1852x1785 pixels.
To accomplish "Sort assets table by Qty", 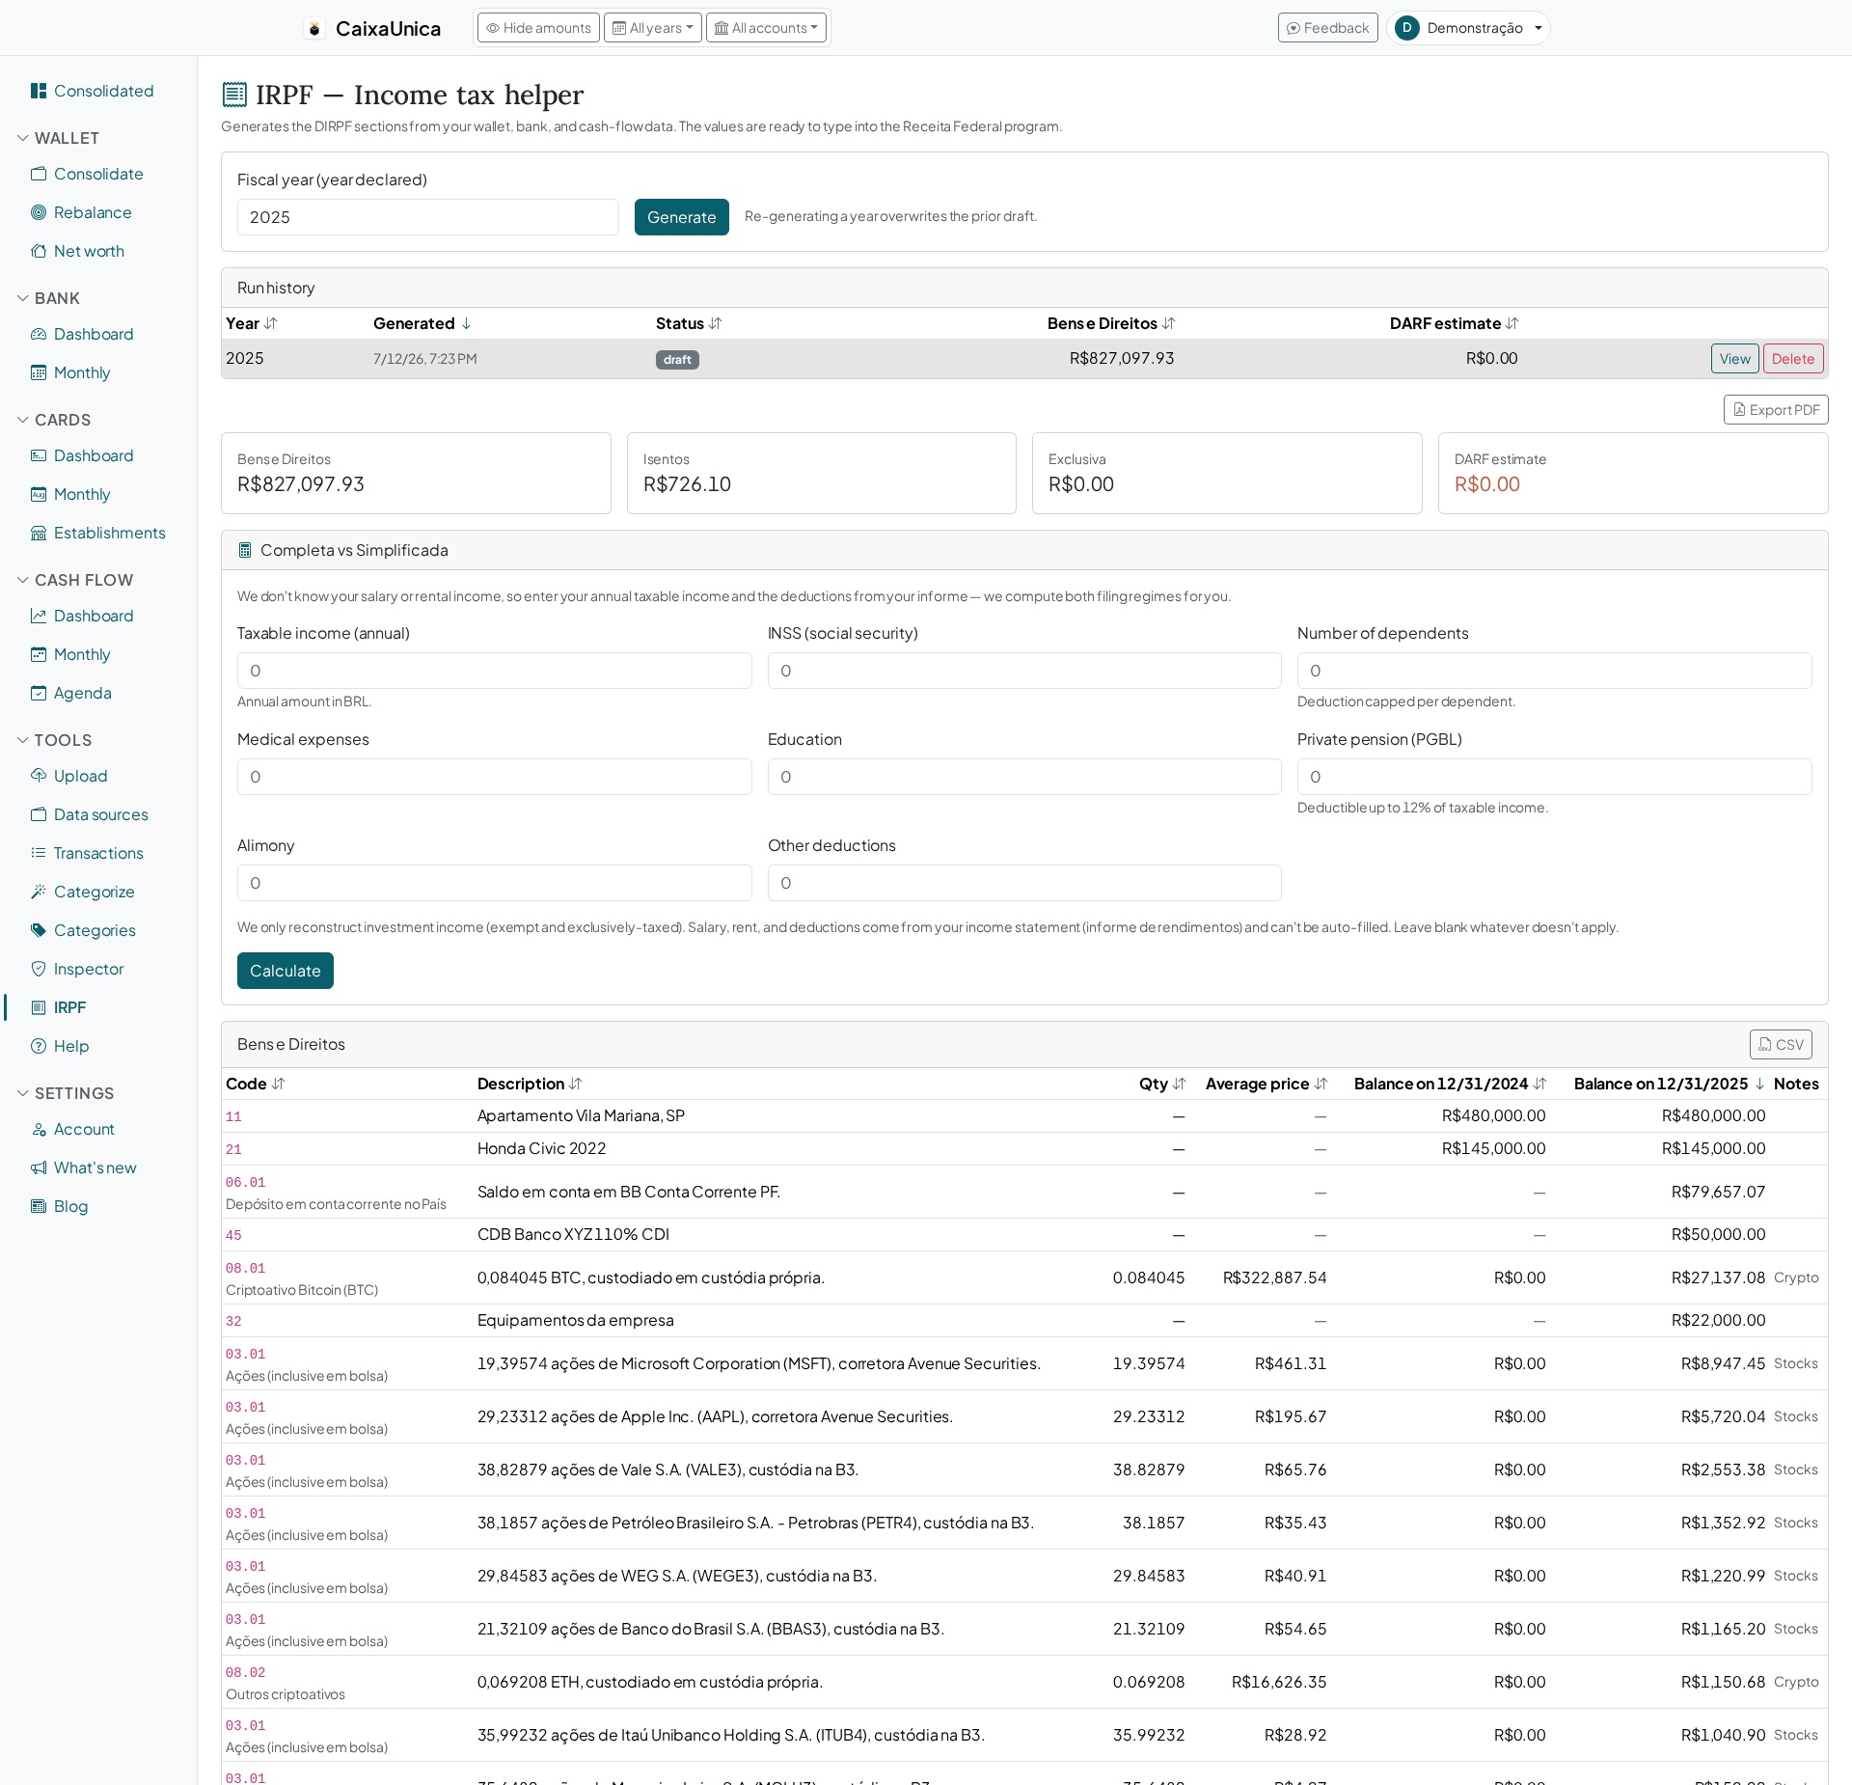I will click(1162, 1084).
